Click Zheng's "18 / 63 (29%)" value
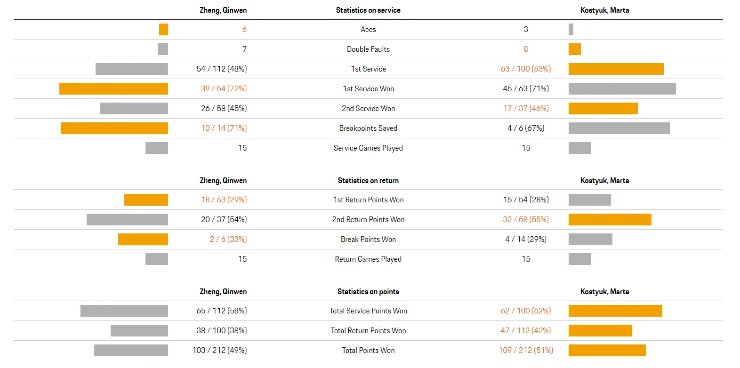740x368 pixels. point(224,200)
